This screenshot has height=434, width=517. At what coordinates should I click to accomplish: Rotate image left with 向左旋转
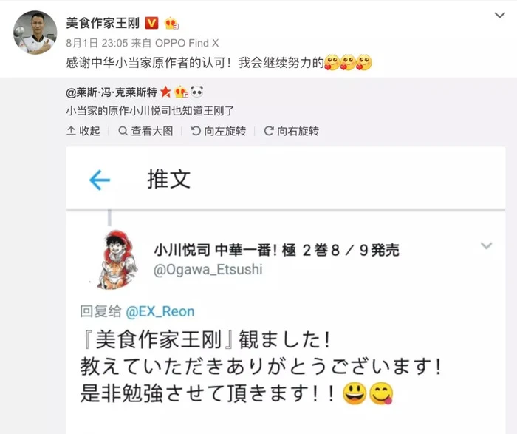point(219,131)
